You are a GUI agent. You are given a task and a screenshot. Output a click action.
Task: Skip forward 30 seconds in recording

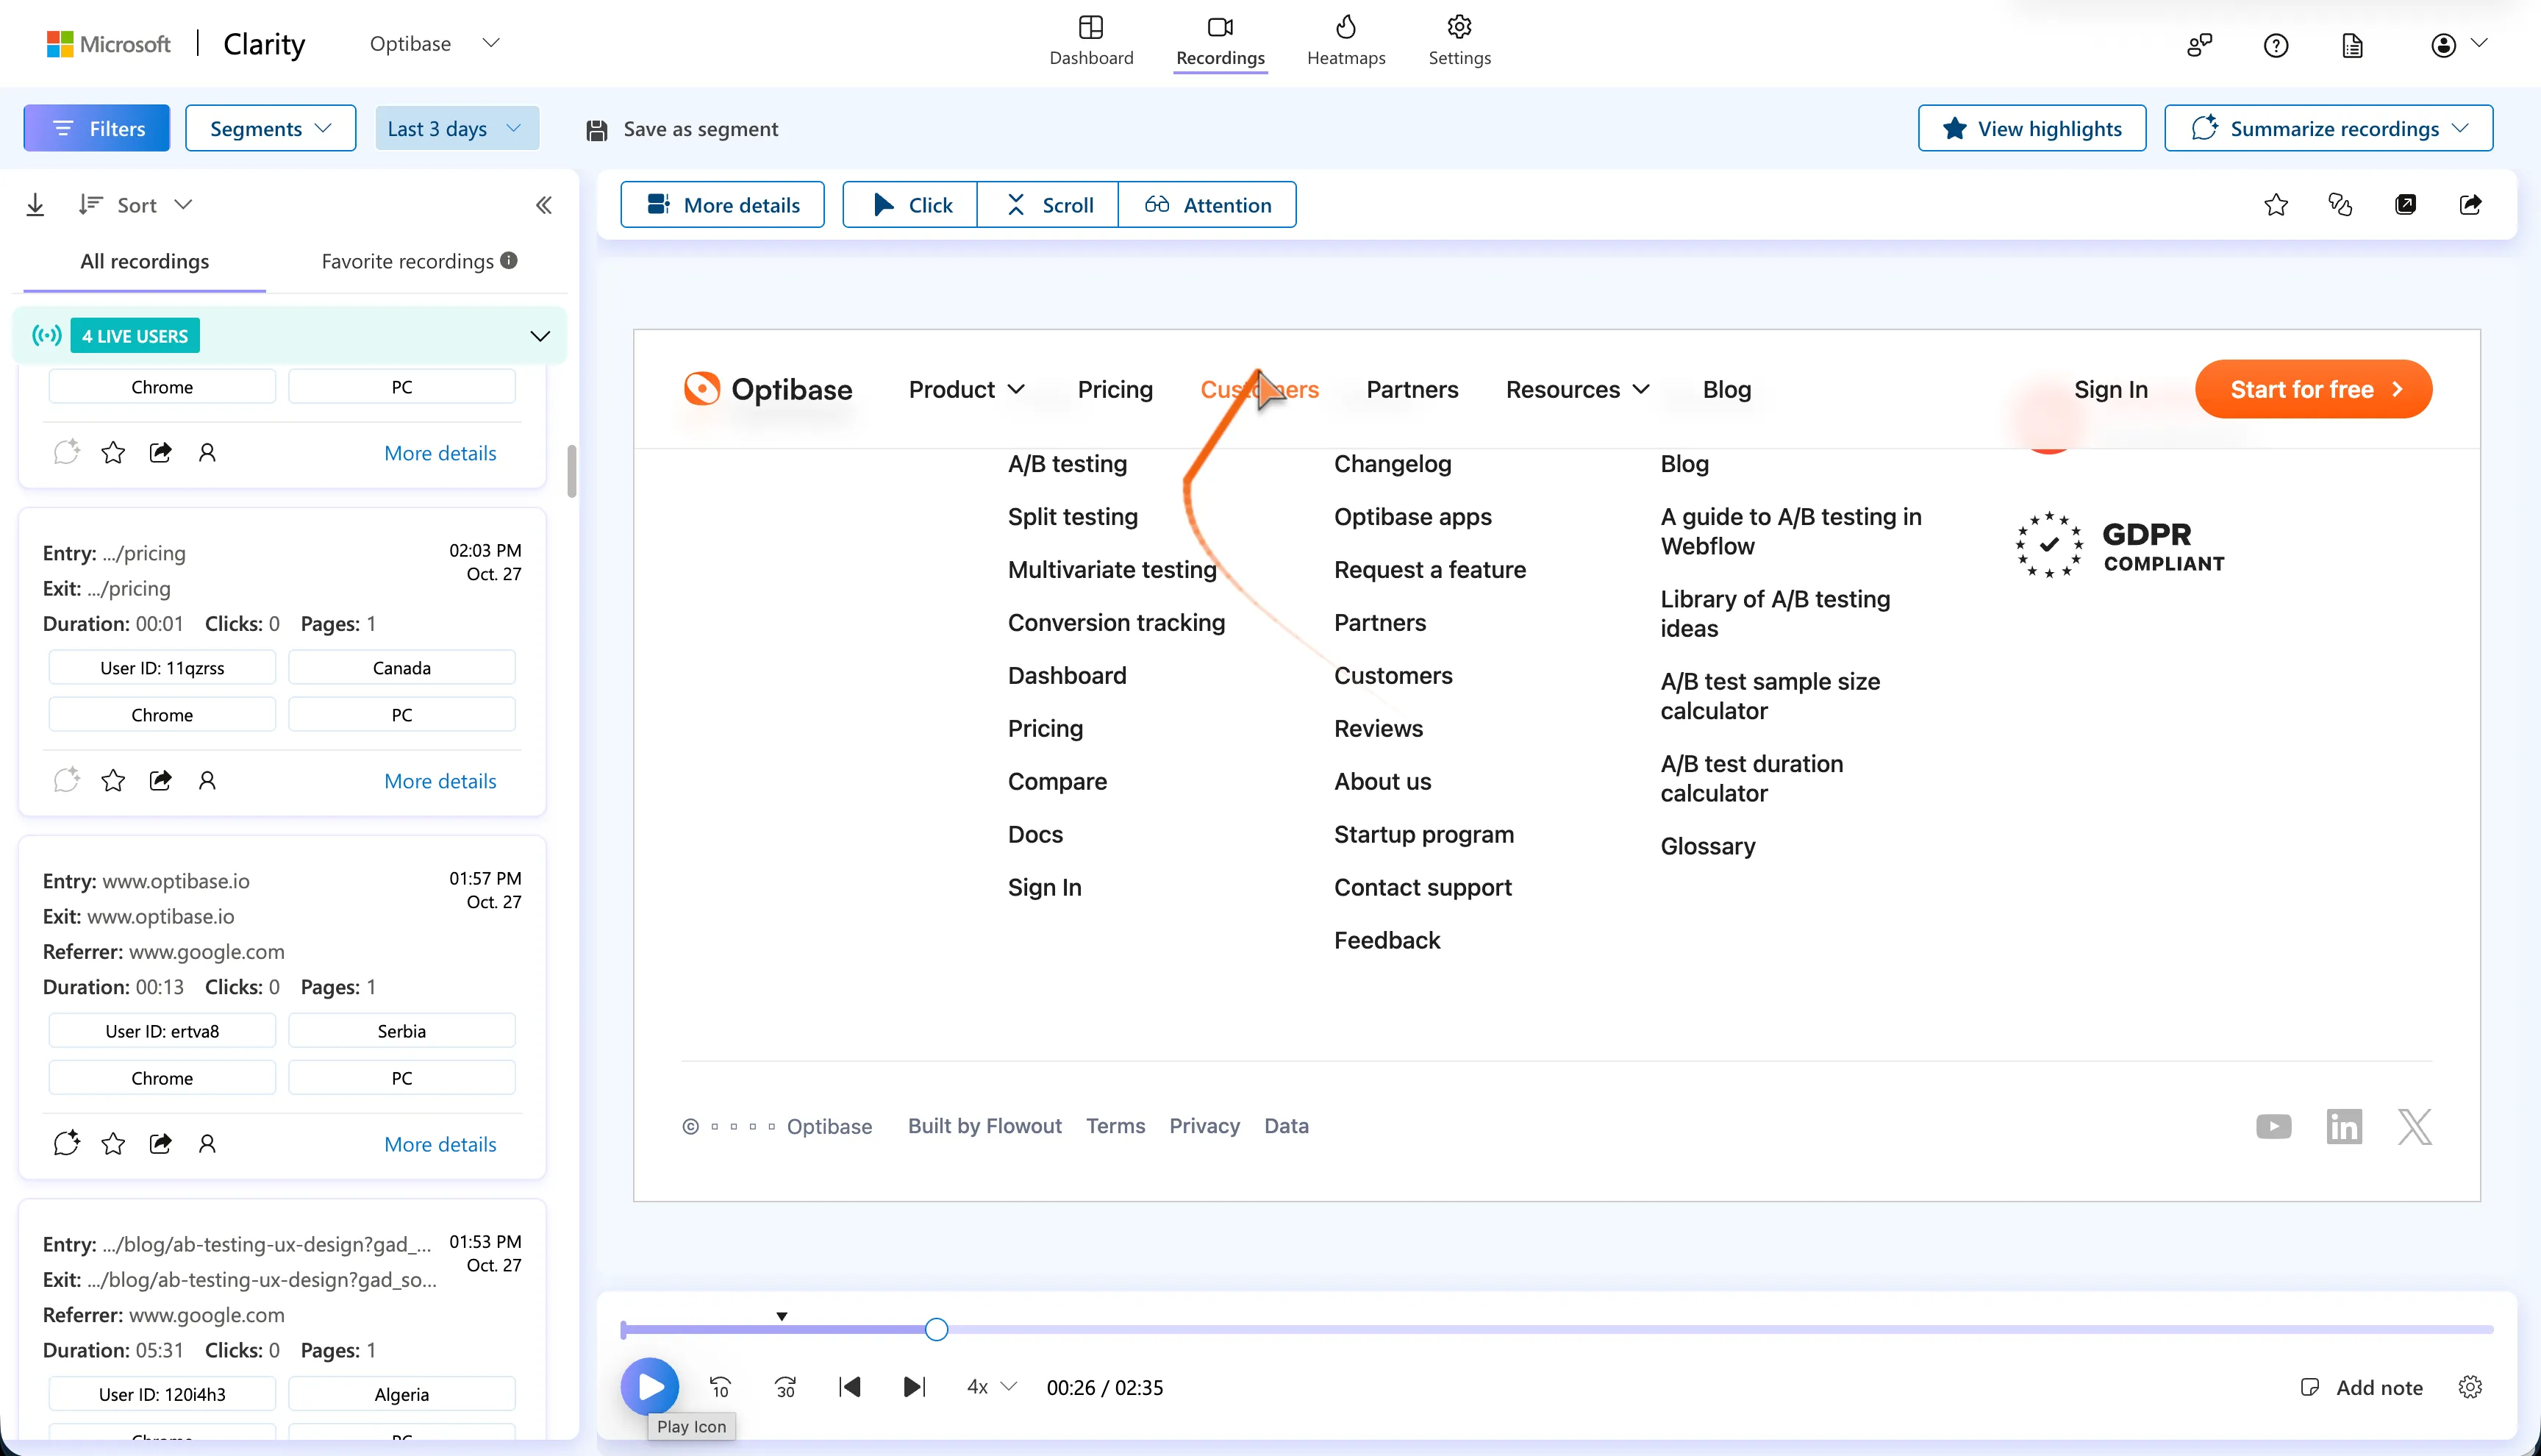pyautogui.click(x=786, y=1387)
